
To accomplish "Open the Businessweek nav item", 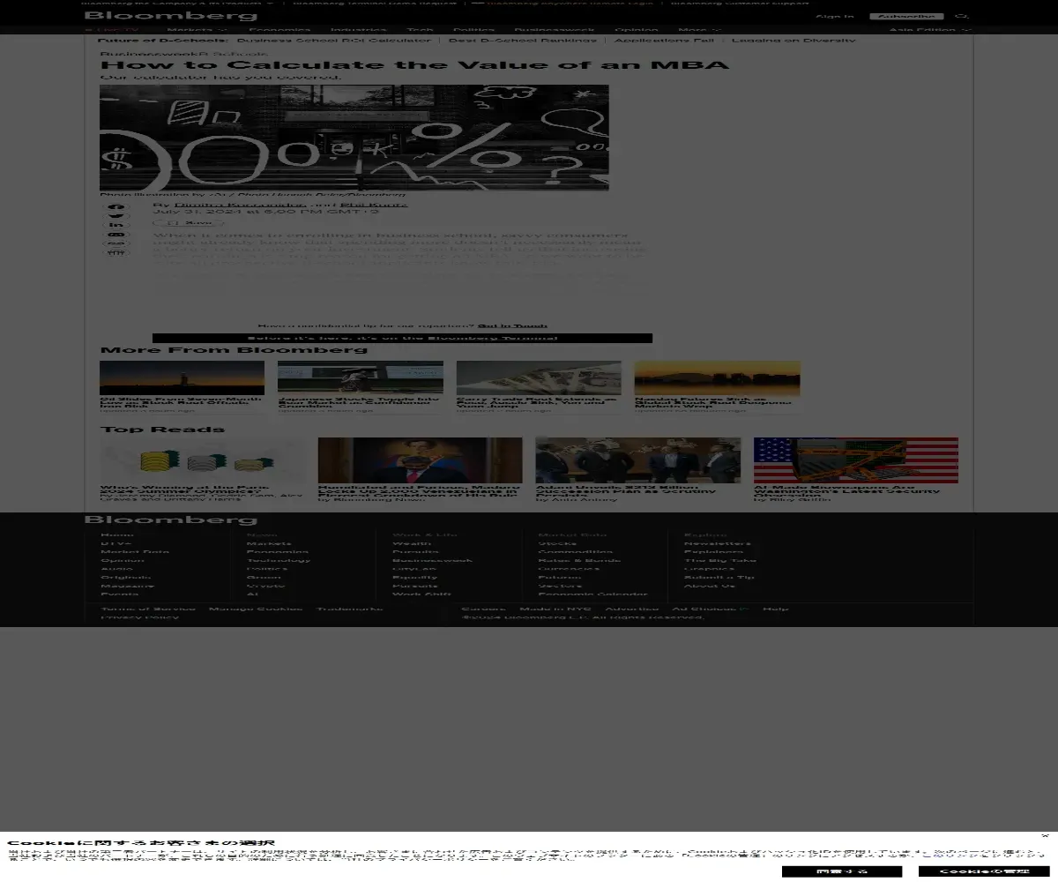I will pyautogui.click(x=555, y=30).
